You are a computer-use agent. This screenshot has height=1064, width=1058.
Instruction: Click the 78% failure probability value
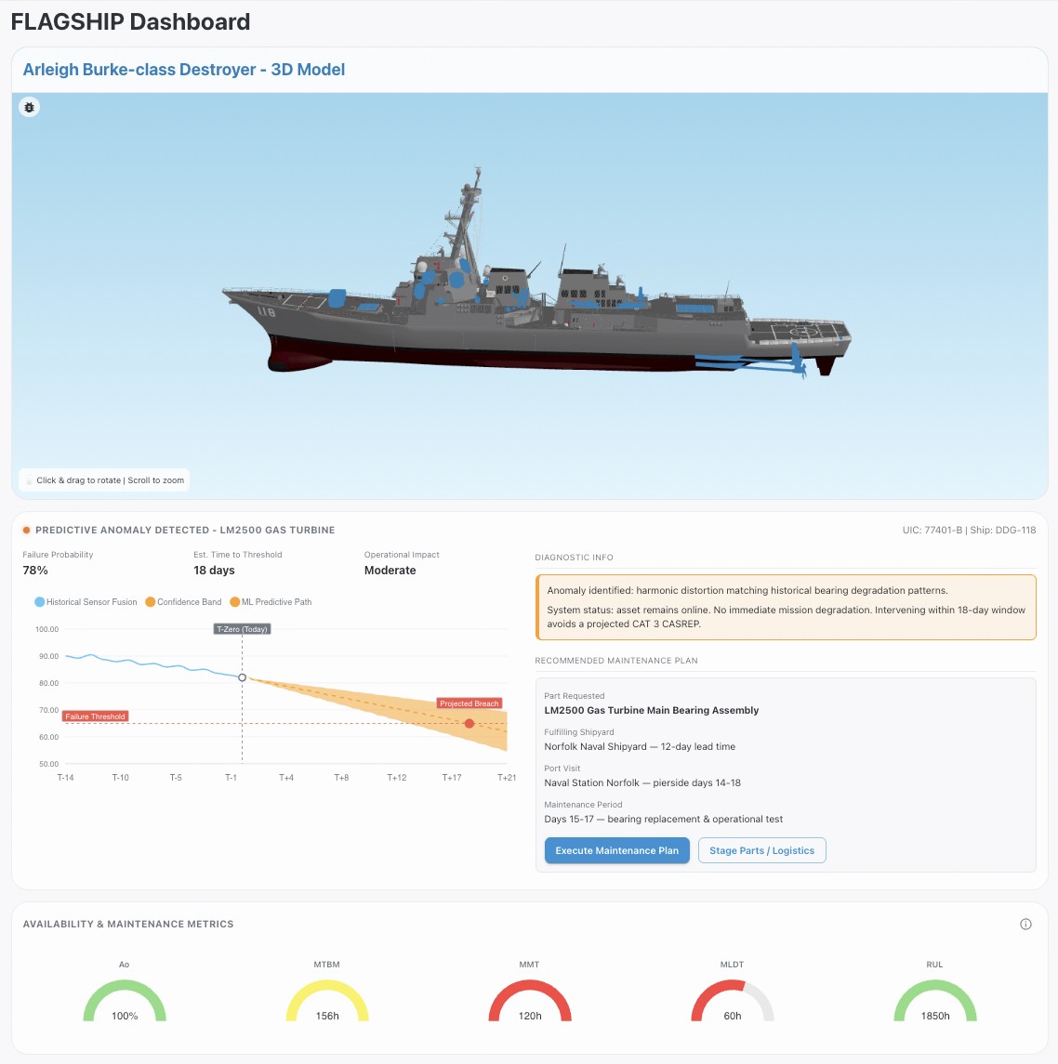(35, 570)
